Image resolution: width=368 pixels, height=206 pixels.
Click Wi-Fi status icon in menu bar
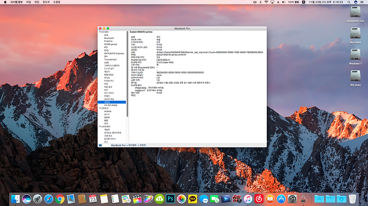(266, 2)
